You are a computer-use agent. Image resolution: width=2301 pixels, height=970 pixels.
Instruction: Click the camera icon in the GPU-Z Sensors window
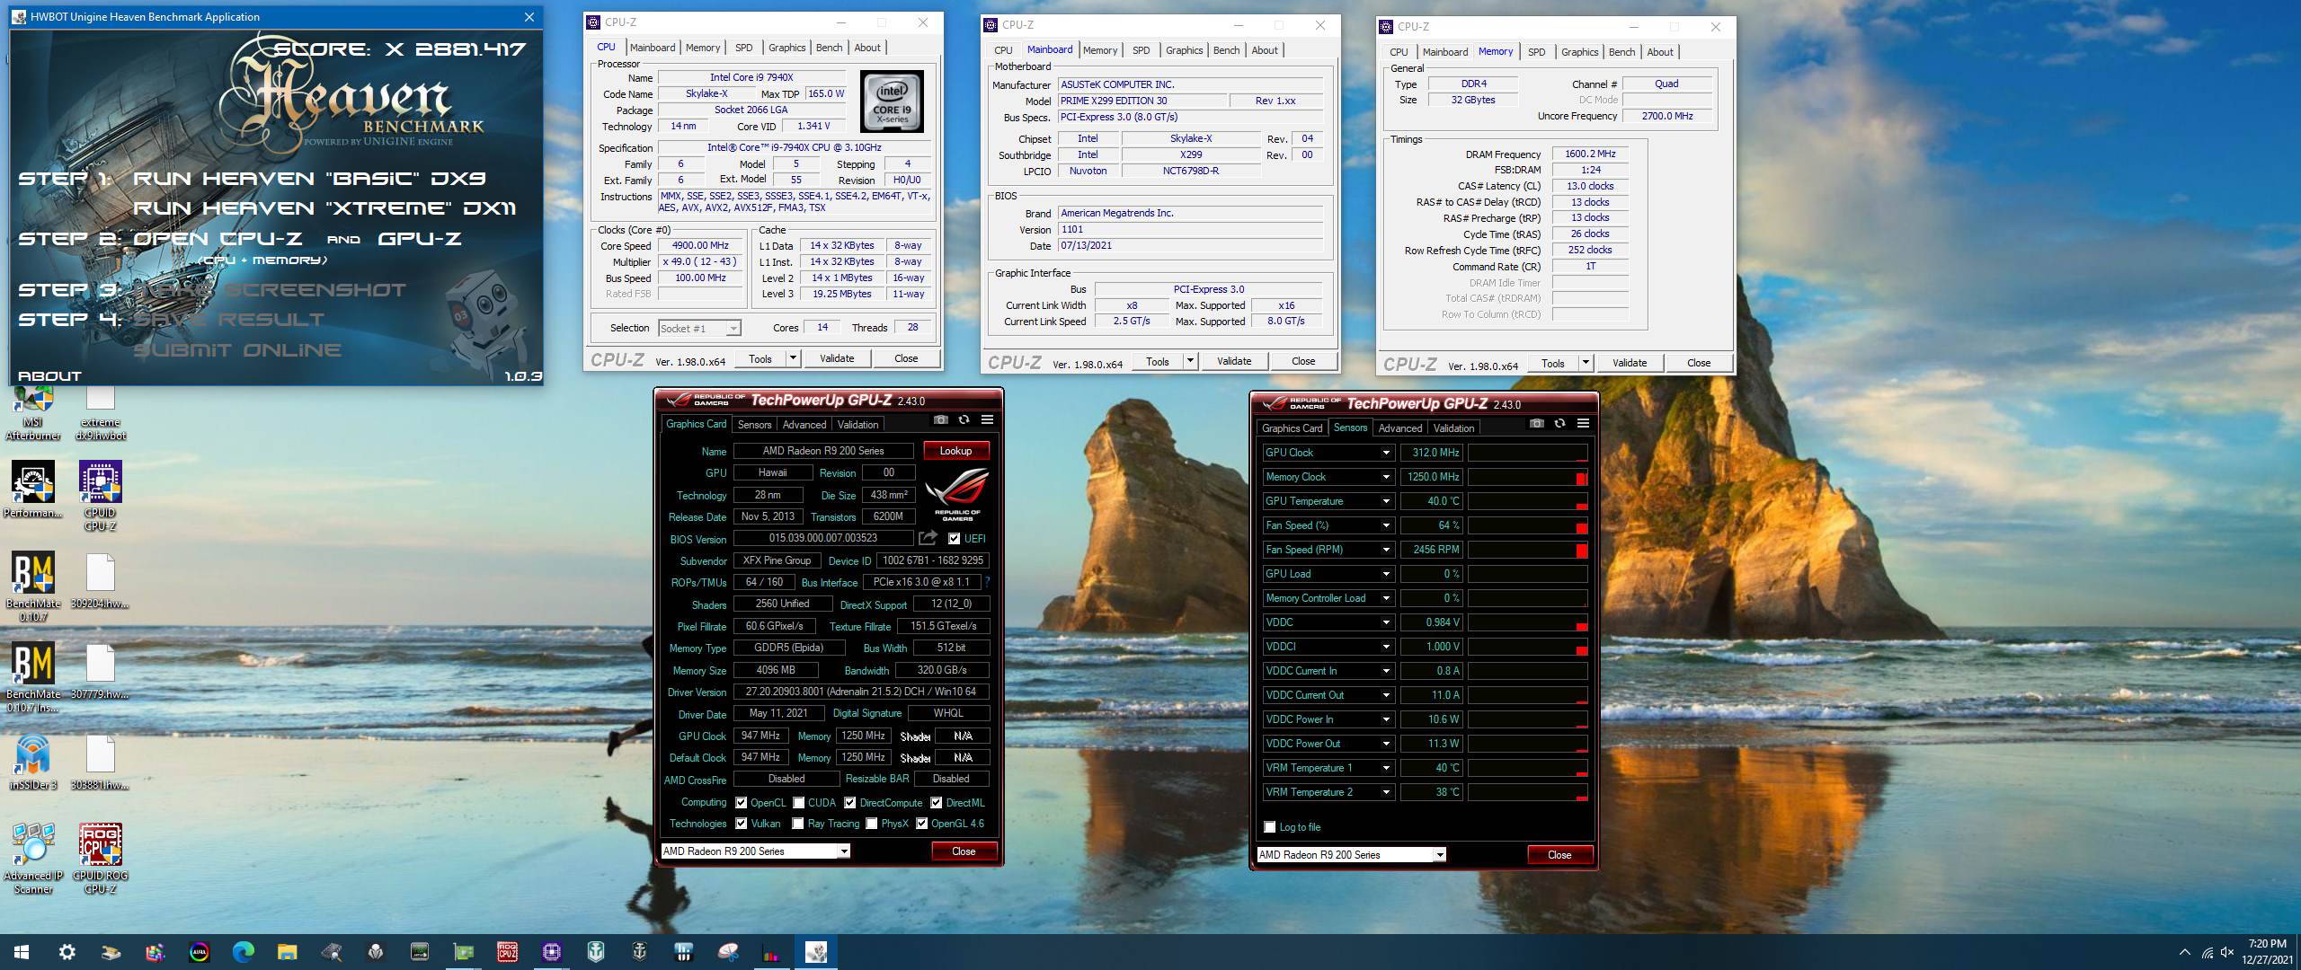(1536, 423)
